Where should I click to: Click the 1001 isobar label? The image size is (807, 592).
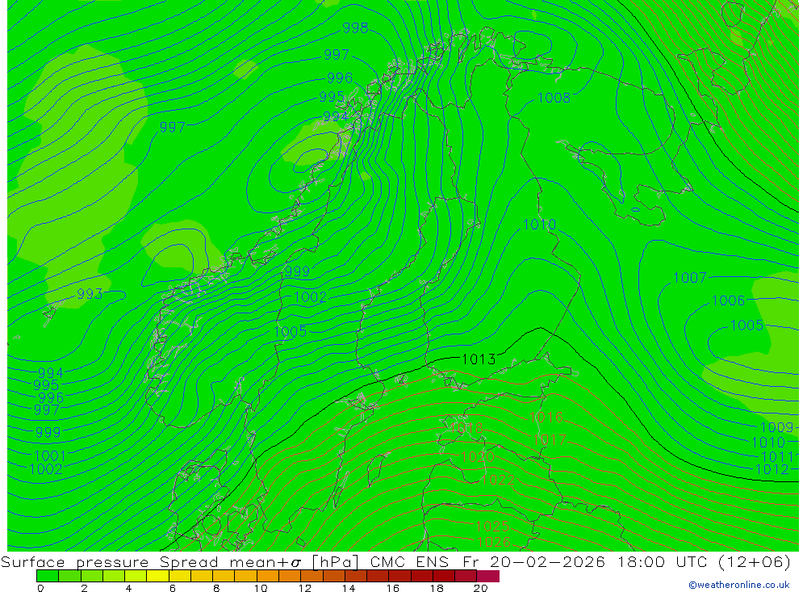pyautogui.click(x=49, y=456)
